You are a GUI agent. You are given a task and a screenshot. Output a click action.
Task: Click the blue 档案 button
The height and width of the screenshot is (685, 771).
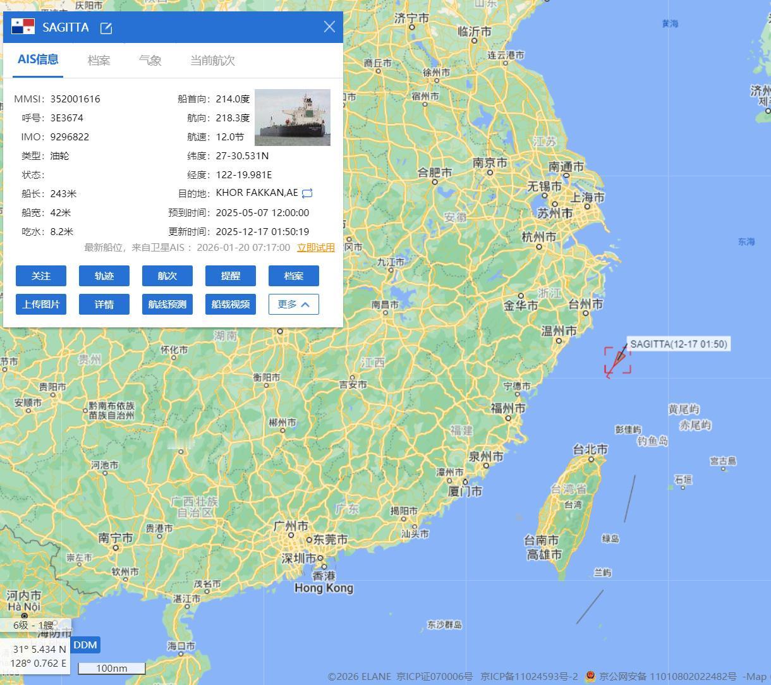click(x=294, y=276)
